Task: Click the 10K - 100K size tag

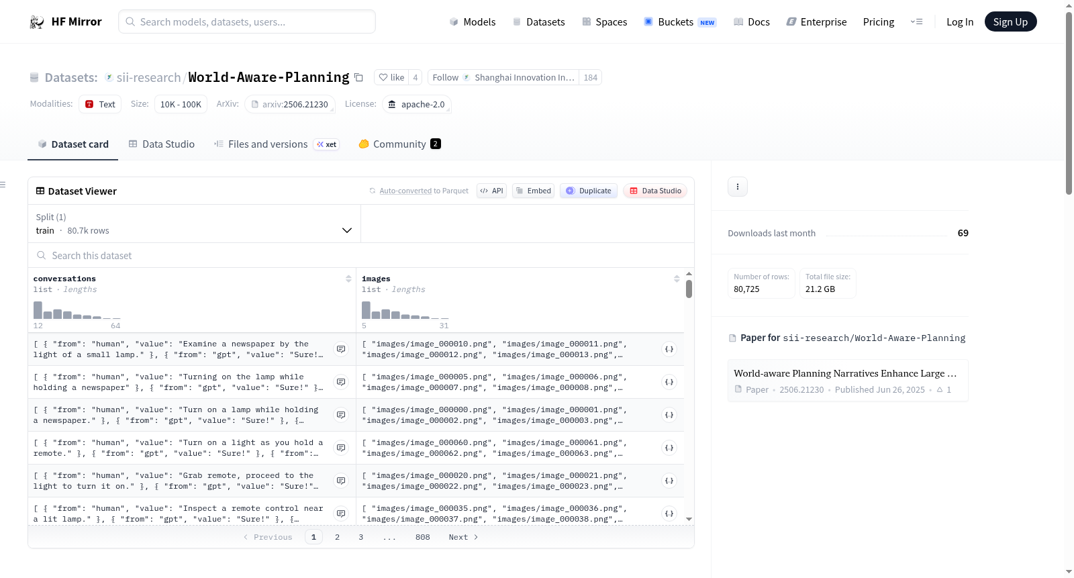Action: click(181, 105)
